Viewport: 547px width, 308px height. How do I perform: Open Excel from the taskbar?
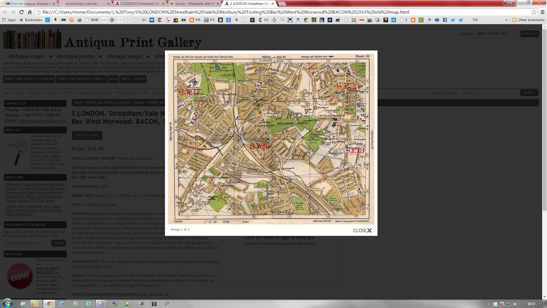75,304
